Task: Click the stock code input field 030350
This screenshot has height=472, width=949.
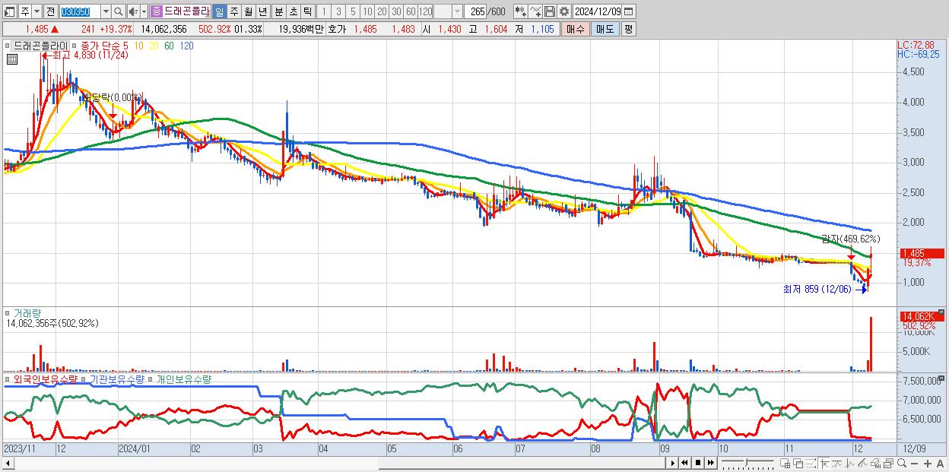Action: 80,11
